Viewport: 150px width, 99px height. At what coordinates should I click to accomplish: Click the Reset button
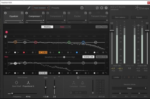[x=104, y=27]
